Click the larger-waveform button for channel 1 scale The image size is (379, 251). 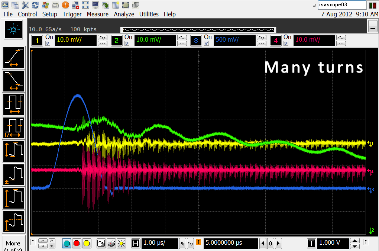102,38
